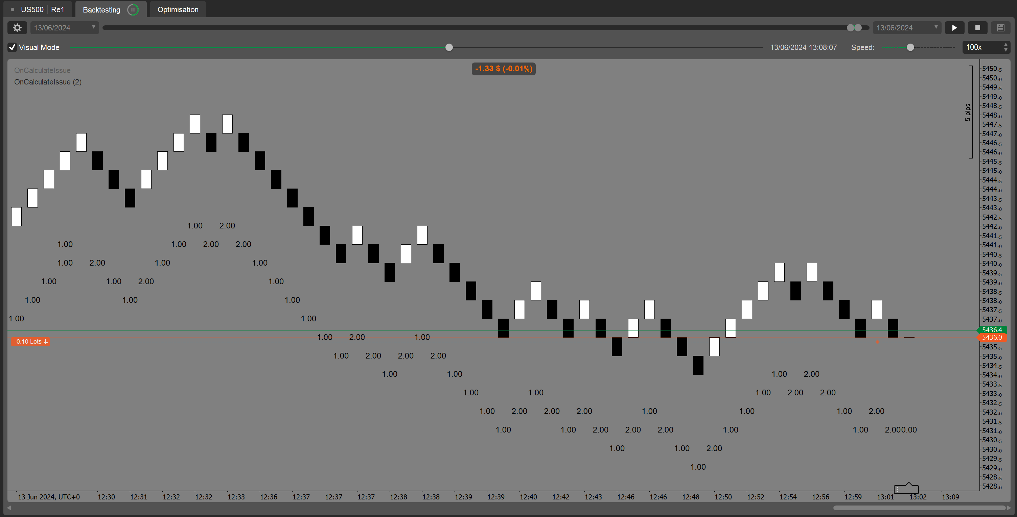1017x517 pixels.
Task: Click the OnCalculateIssue (2) indicator label
Action: [48, 82]
